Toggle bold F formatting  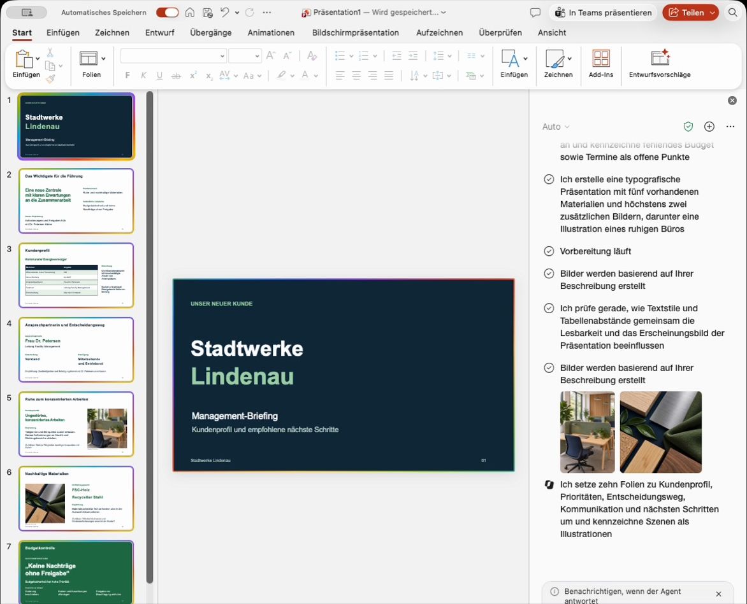pos(127,75)
